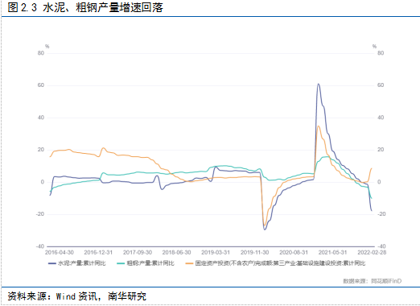This screenshot has width=420, height=306.
Task: Click the right axis value 20
Action: coord(381,150)
